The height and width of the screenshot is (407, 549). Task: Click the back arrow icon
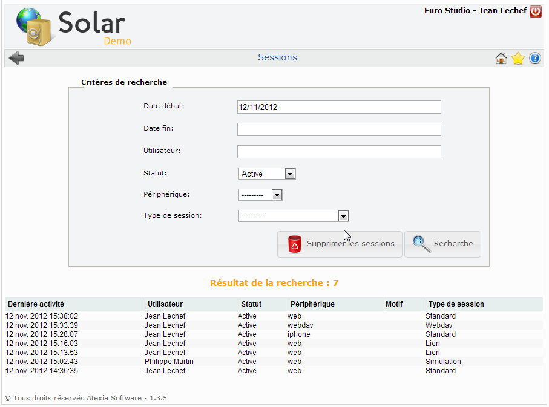click(x=16, y=58)
